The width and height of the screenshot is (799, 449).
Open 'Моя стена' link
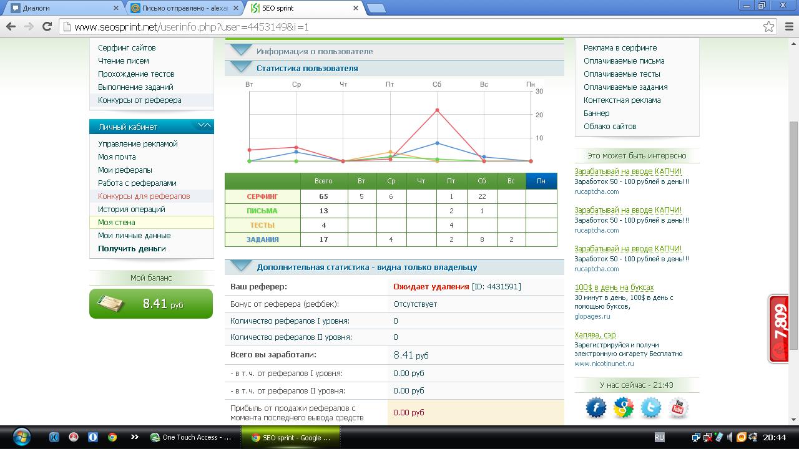(x=117, y=222)
